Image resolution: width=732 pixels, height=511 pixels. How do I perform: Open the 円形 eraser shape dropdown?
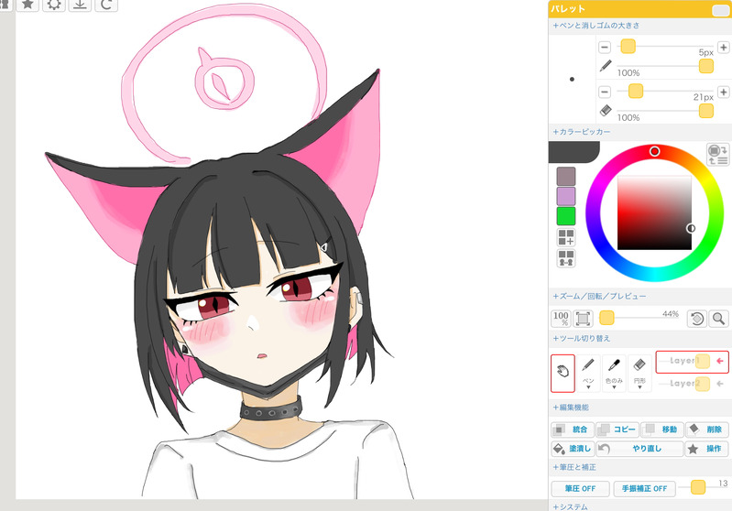639,373
